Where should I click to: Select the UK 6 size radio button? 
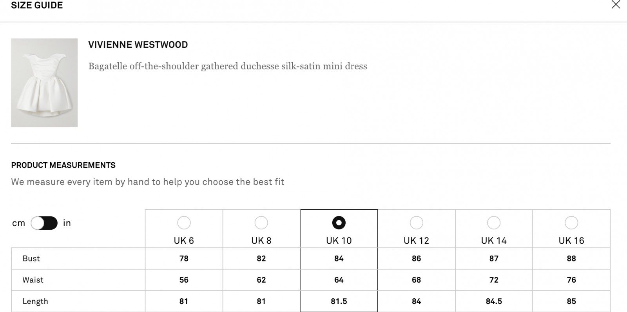click(x=184, y=223)
